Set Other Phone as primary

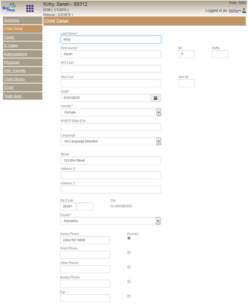129,267
